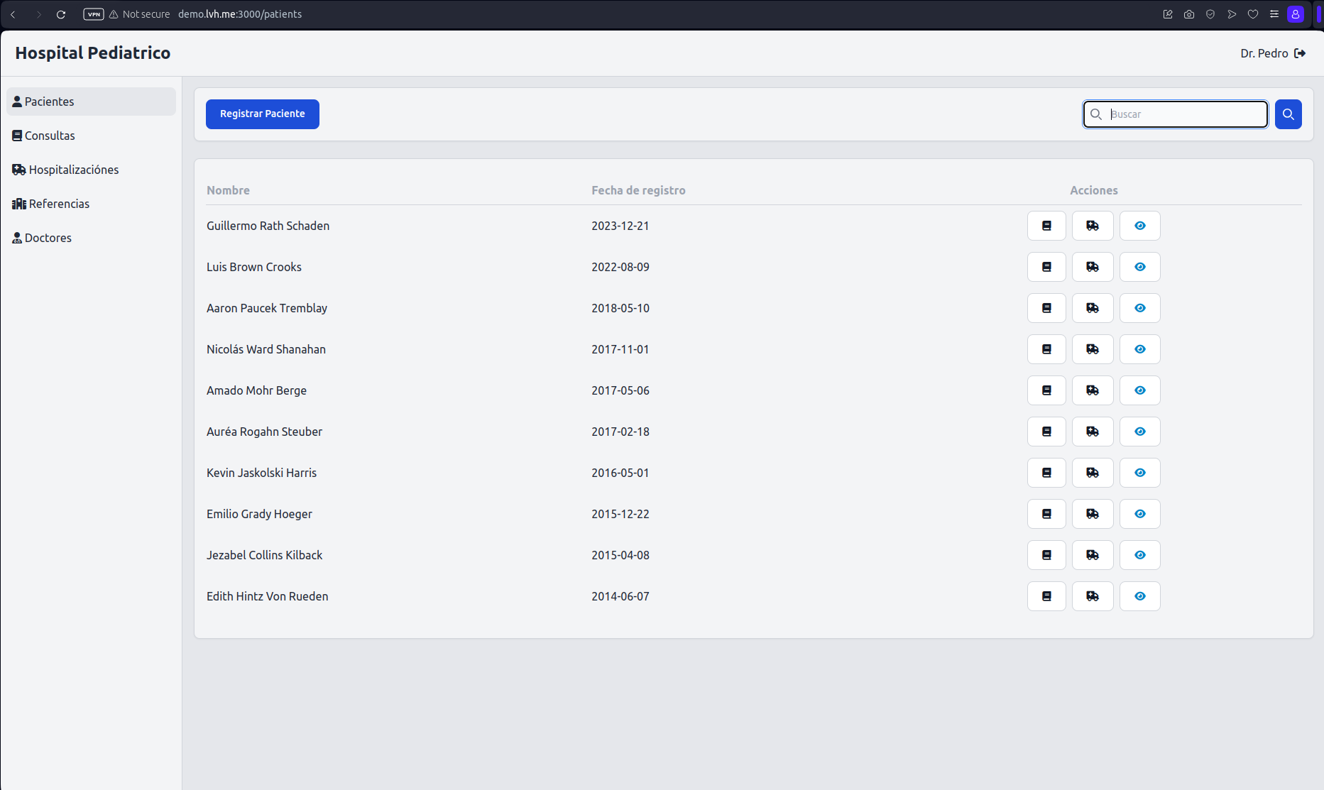Screen dimensions: 1324x790
Task: View Kevin Jaskolski Harris with eye icon
Action: tap(1140, 473)
